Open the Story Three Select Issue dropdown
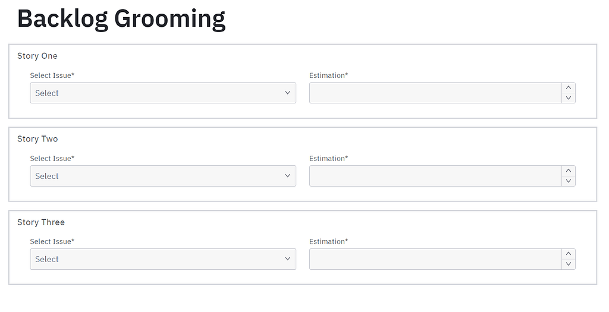This screenshot has height=312, width=609. coord(163,259)
